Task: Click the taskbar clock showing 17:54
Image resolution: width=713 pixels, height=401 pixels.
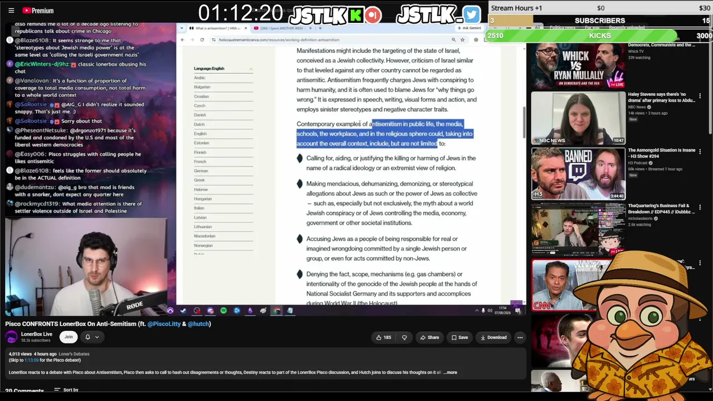Action: point(503,310)
